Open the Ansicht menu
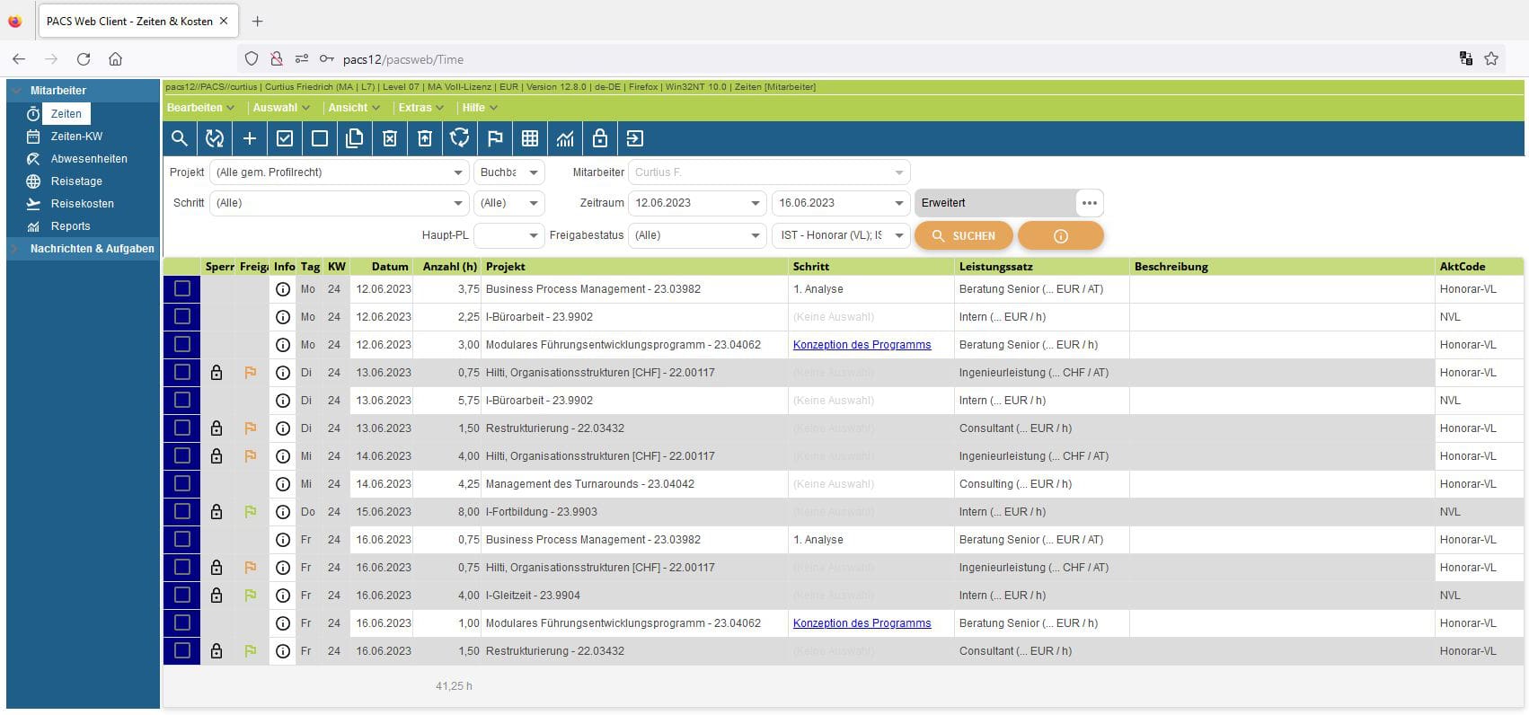 click(354, 108)
